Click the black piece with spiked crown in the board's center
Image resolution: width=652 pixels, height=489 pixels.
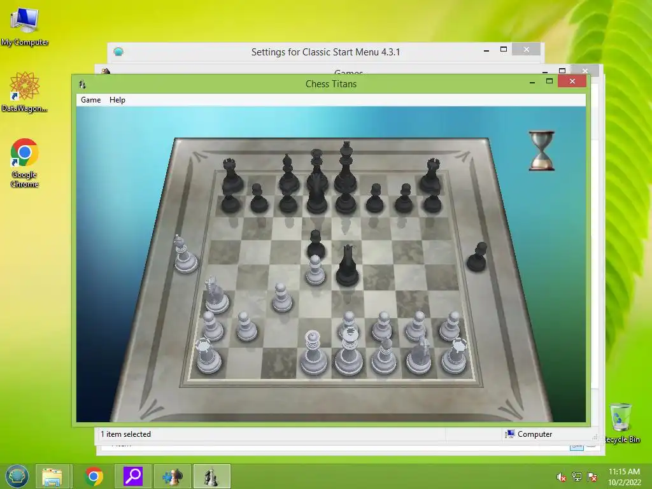[x=347, y=266]
